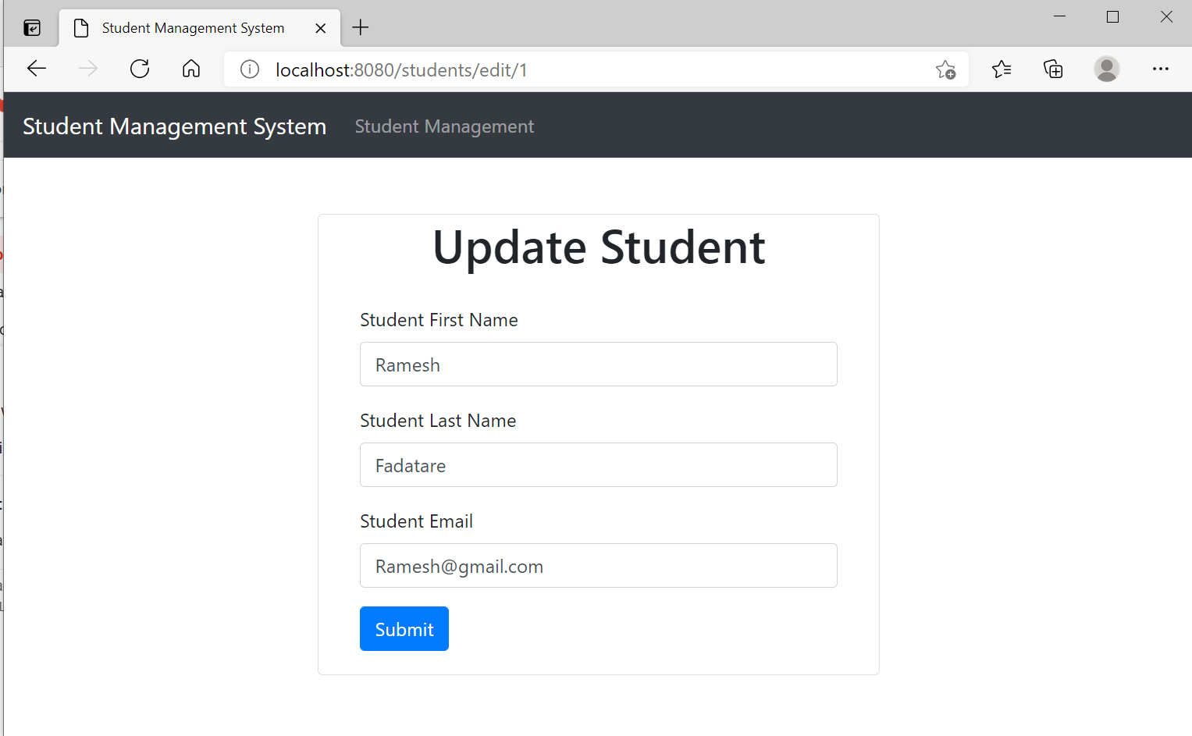Add a new browser tab

(360, 28)
